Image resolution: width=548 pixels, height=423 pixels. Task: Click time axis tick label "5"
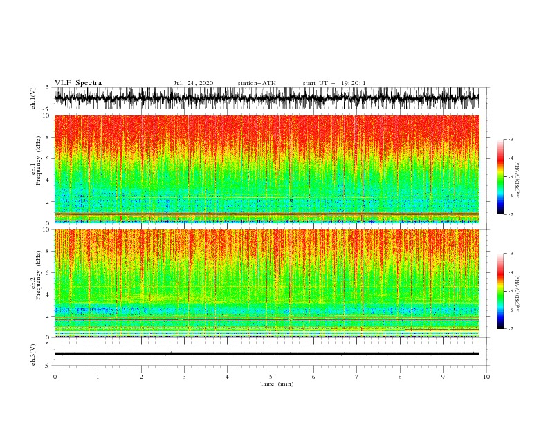pos(271,377)
